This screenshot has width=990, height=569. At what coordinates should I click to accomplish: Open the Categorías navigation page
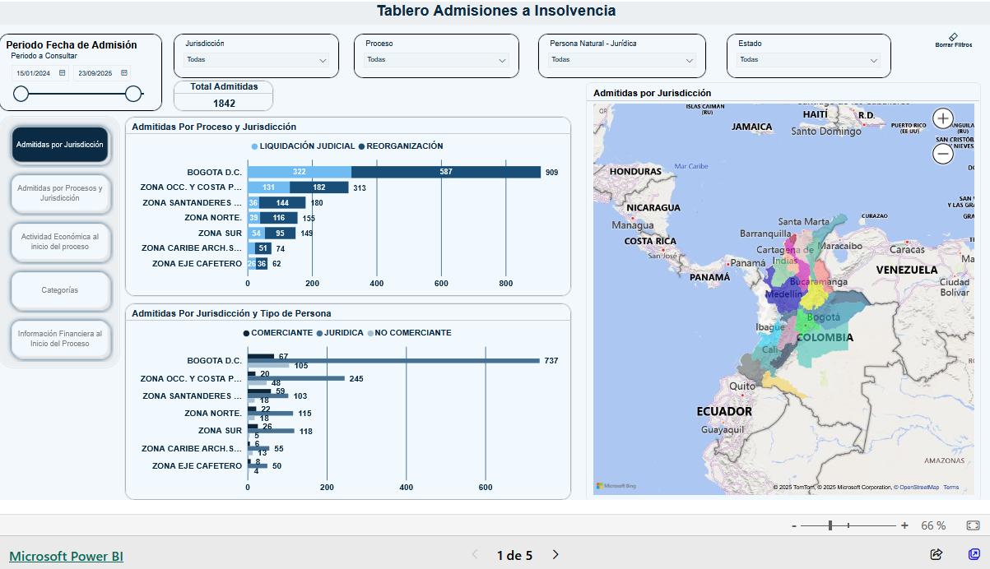tap(60, 290)
